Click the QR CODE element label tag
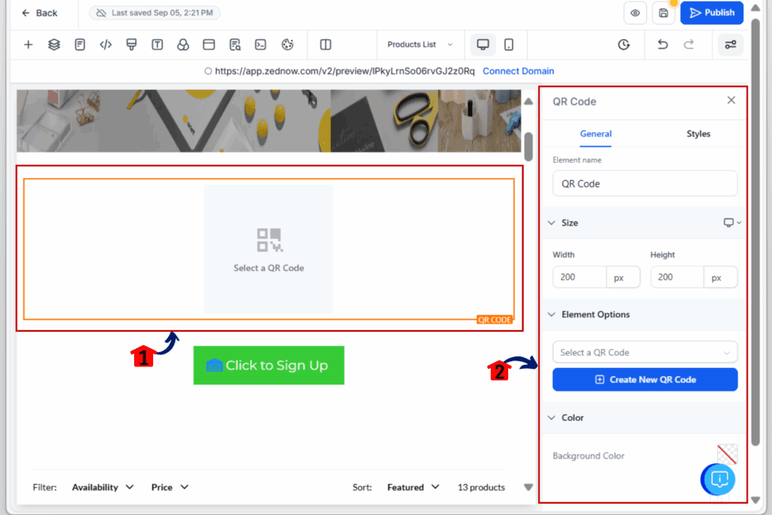This screenshot has height=515, width=772. coord(495,320)
